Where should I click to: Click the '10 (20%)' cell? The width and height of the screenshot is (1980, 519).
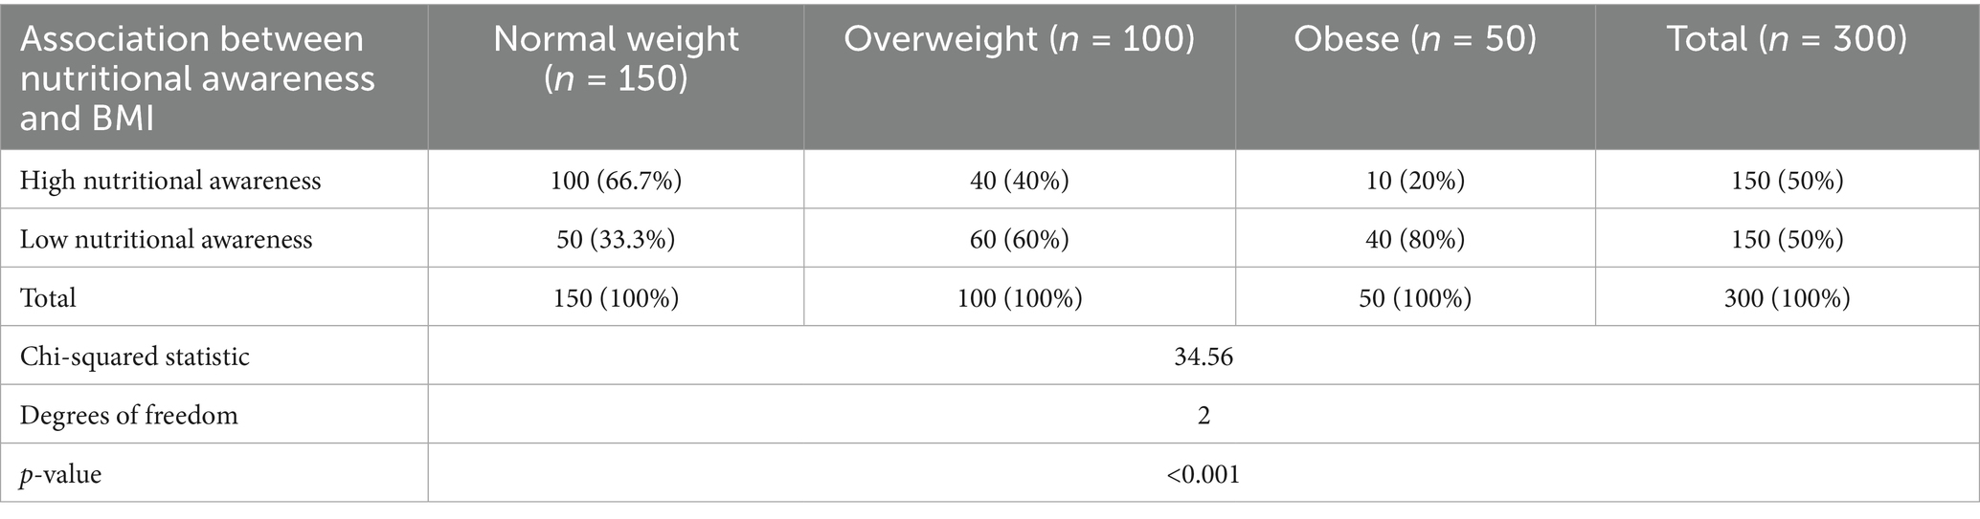pyautogui.click(x=1415, y=181)
